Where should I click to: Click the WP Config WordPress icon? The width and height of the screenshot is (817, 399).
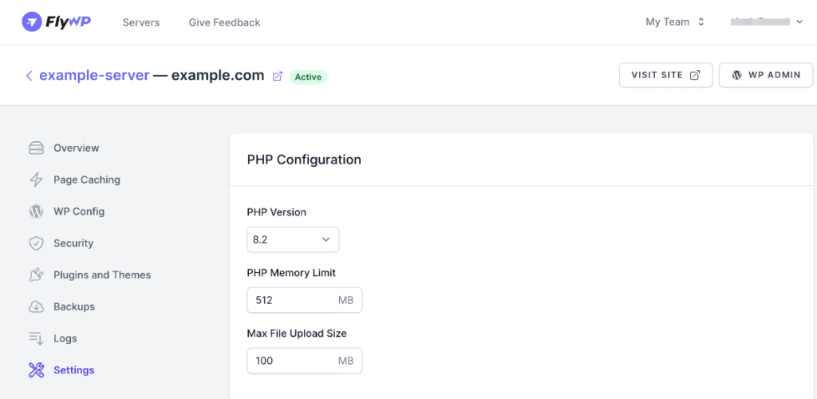click(x=36, y=211)
